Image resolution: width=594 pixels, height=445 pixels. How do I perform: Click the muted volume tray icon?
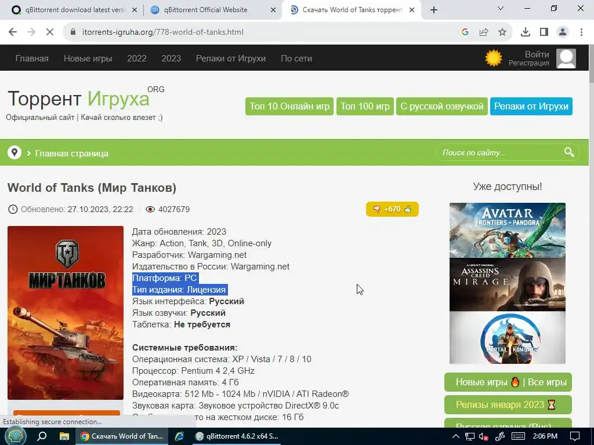483,436
